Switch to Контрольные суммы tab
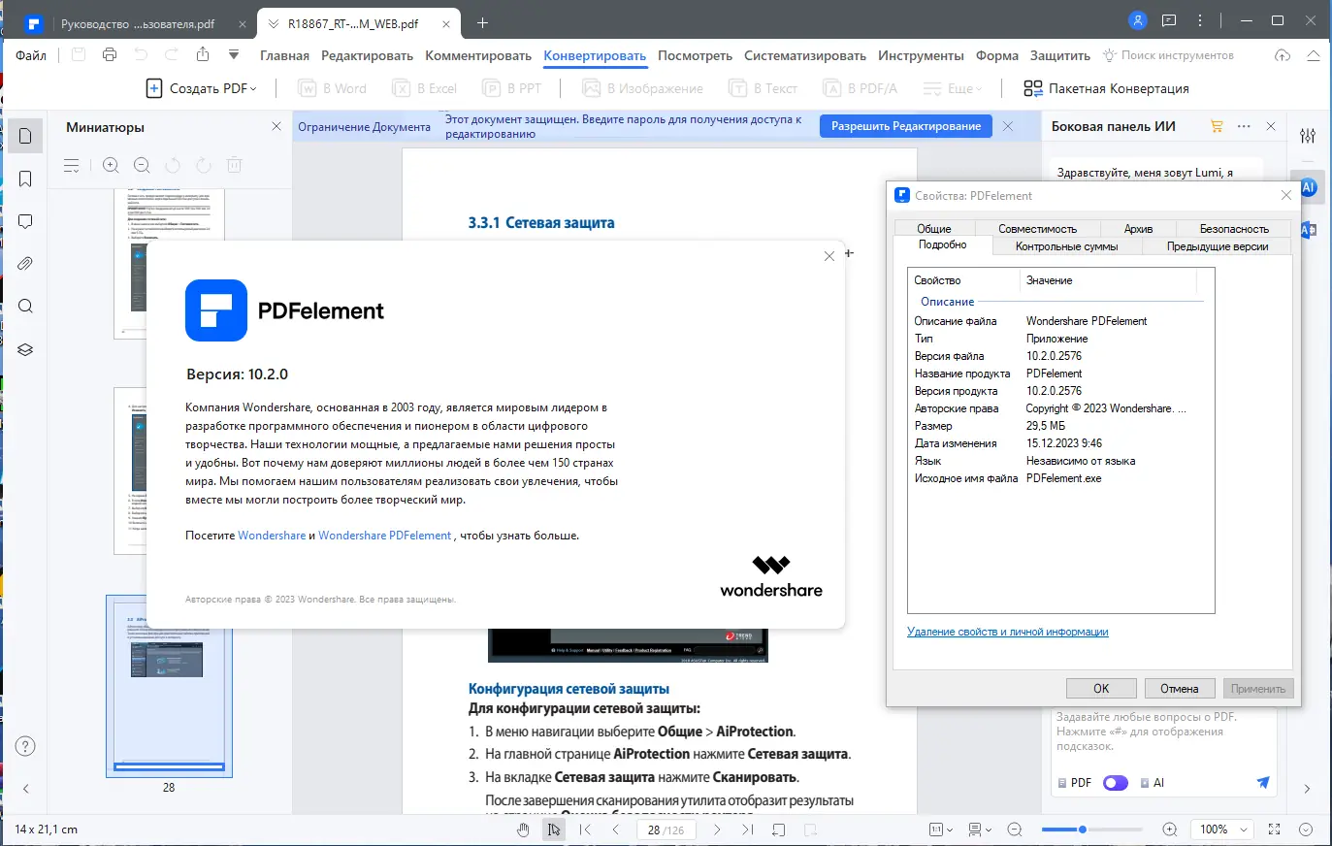Screen dimensions: 1332x846 (1066, 246)
